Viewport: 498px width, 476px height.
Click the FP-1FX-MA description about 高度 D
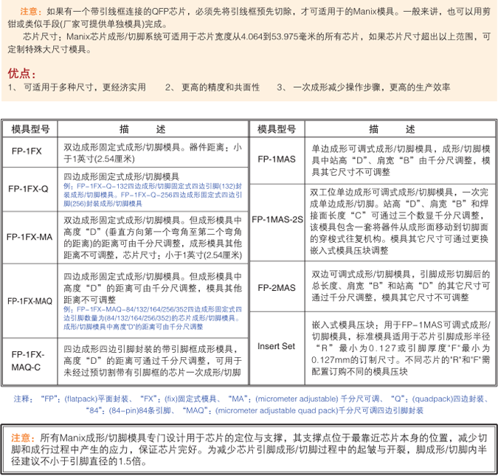click(x=153, y=238)
